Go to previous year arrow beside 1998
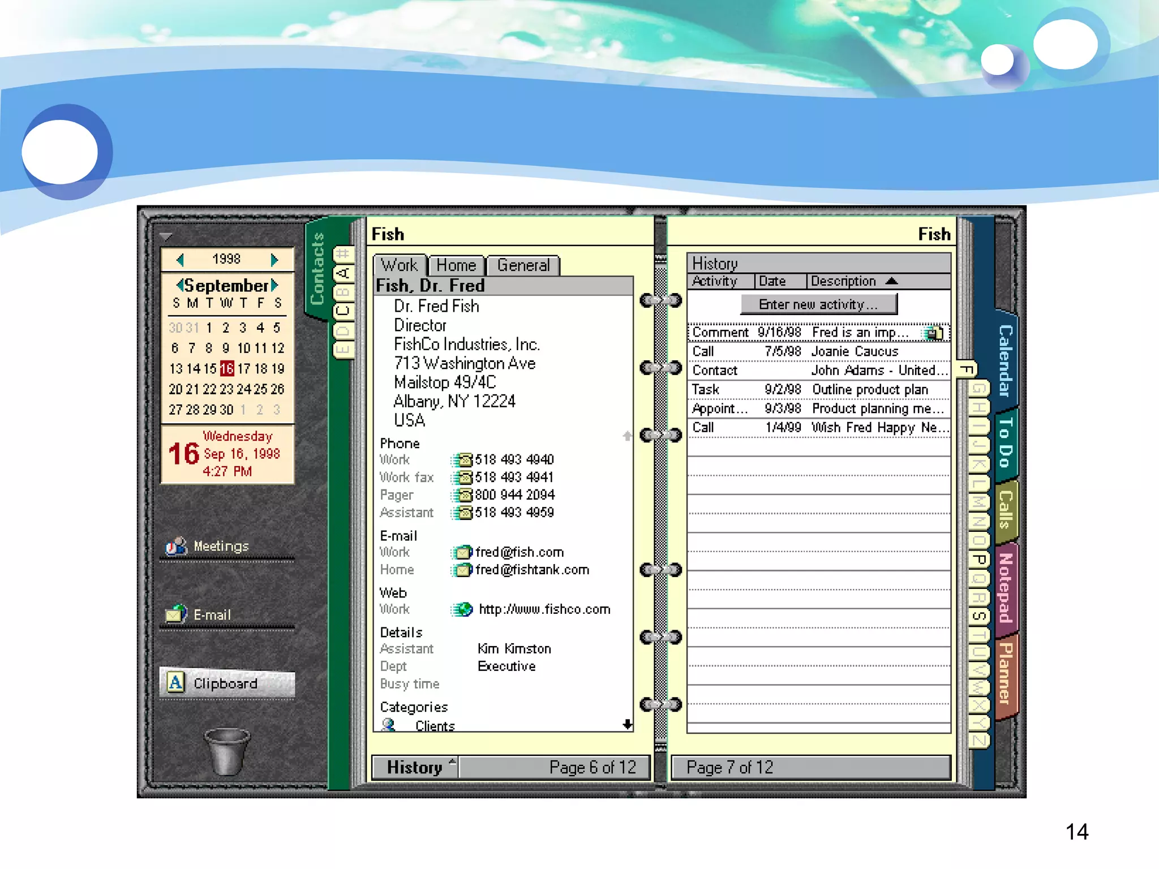 click(181, 260)
